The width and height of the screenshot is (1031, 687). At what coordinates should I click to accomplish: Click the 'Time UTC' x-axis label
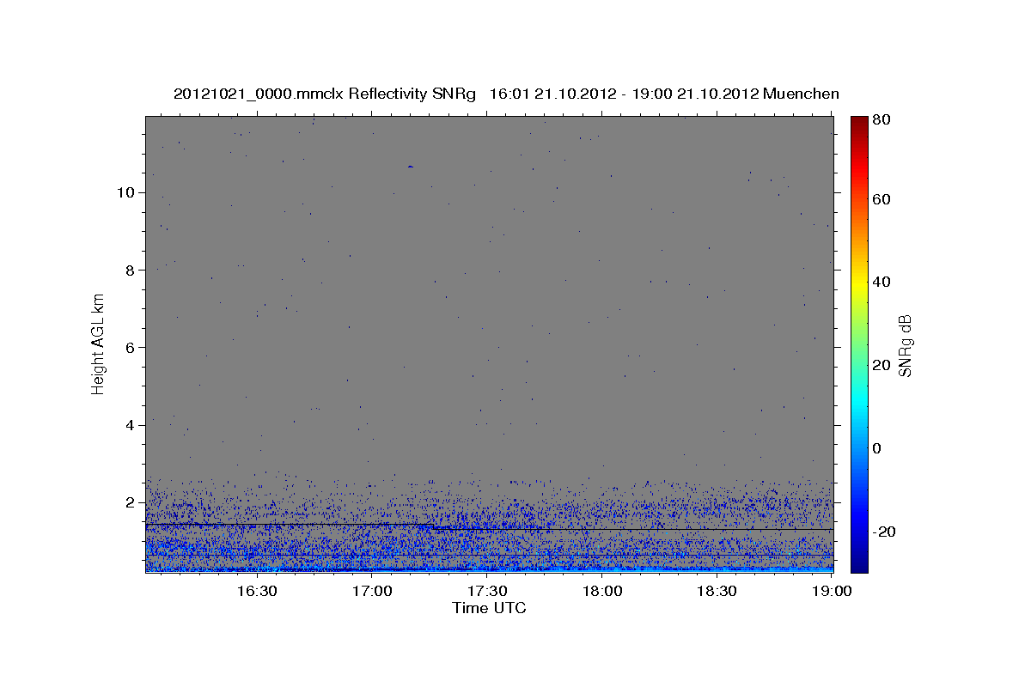point(489,608)
